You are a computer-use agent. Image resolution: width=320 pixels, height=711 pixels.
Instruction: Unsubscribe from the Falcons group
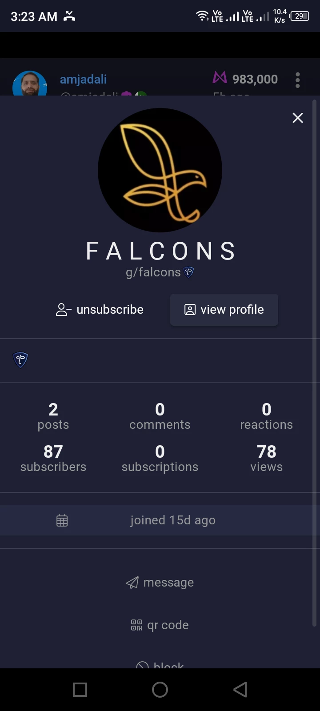tap(100, 310)
